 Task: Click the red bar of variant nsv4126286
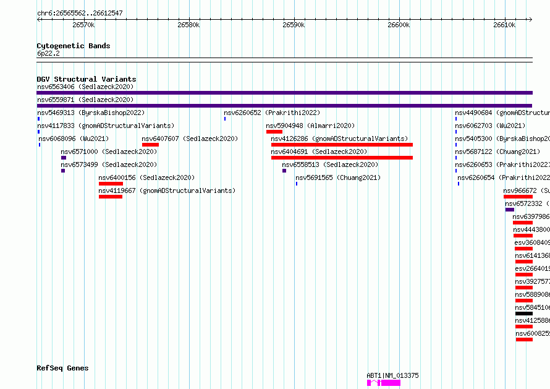342,145
